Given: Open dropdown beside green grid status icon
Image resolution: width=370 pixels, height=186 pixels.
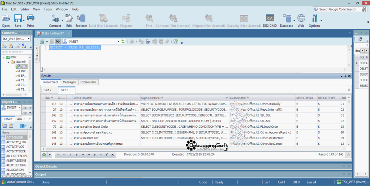Looking at the screenshot, I should [x=50, y=155].
